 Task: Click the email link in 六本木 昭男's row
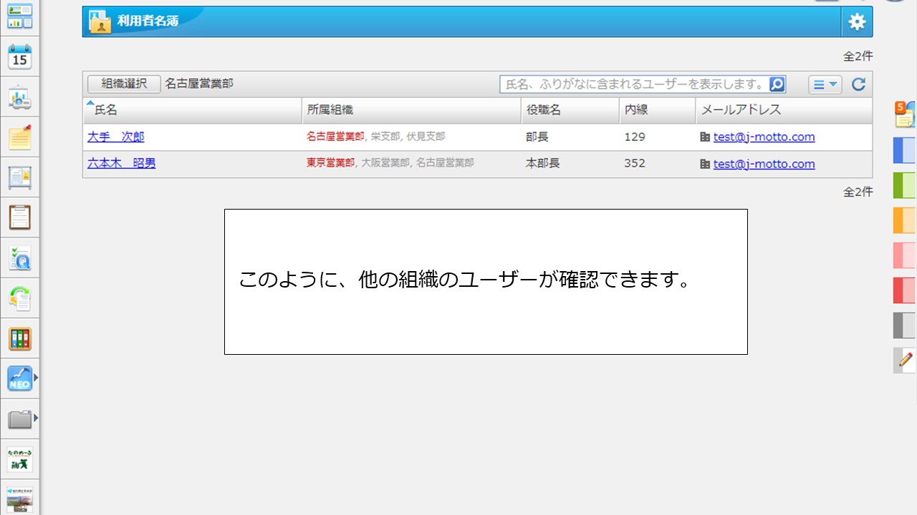pos(764,164)
